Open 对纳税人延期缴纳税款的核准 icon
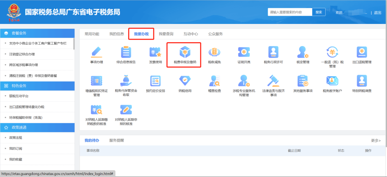This screenshot has height=177, width=387. [x=96, y=110]
